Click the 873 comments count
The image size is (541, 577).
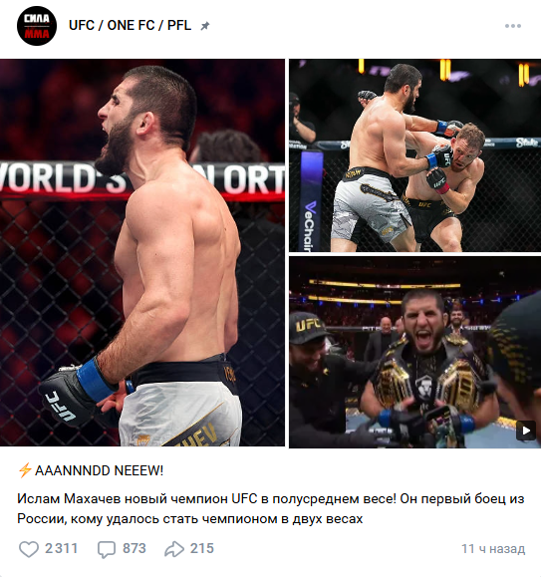point(135,548)
